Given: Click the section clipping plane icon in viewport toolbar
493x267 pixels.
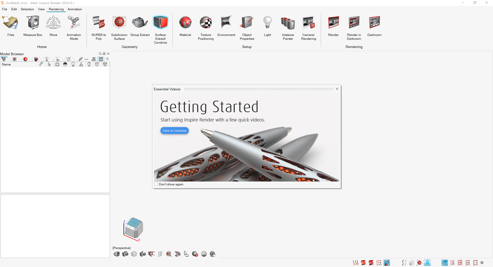Looking at the screenshot, I should [x=177, y=254].
